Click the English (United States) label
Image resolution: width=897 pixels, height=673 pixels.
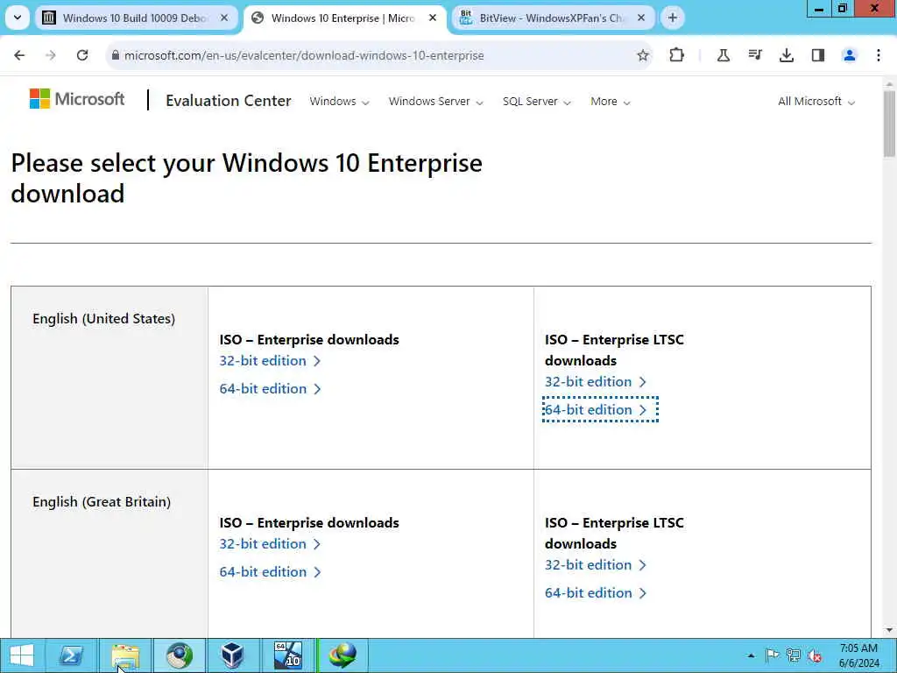coord(103,319)
